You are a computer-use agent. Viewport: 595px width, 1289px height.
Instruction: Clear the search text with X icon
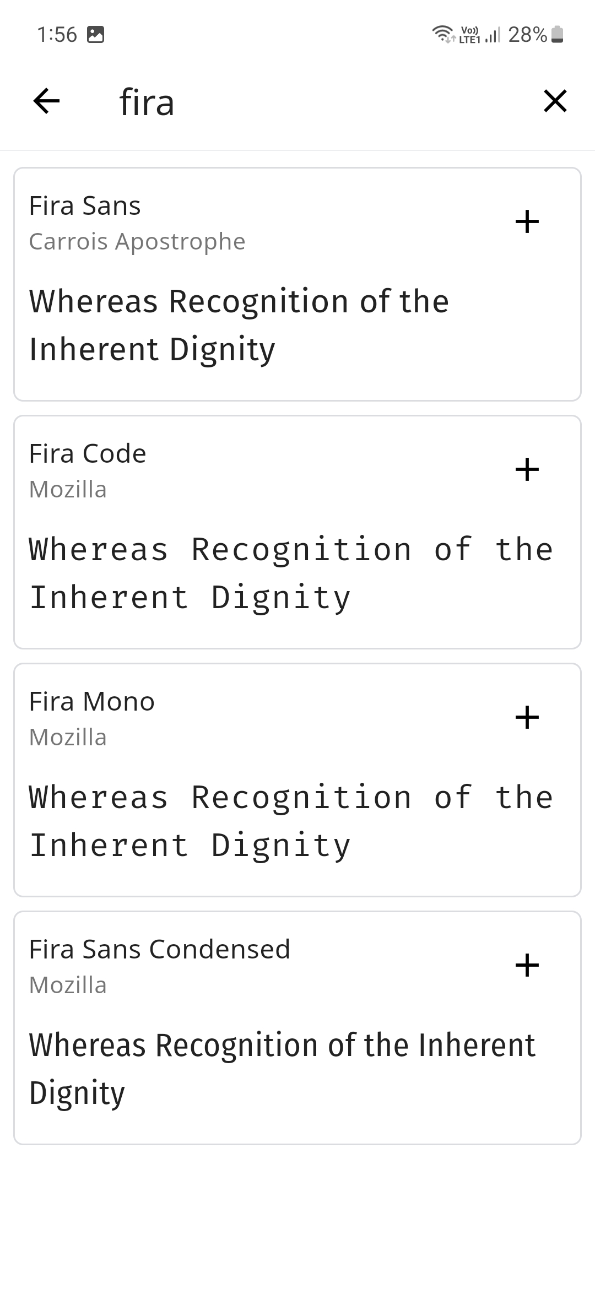[555, 101]
